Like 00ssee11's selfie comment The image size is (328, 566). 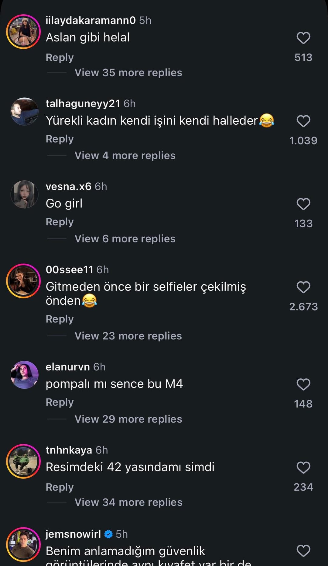[303, 287]
